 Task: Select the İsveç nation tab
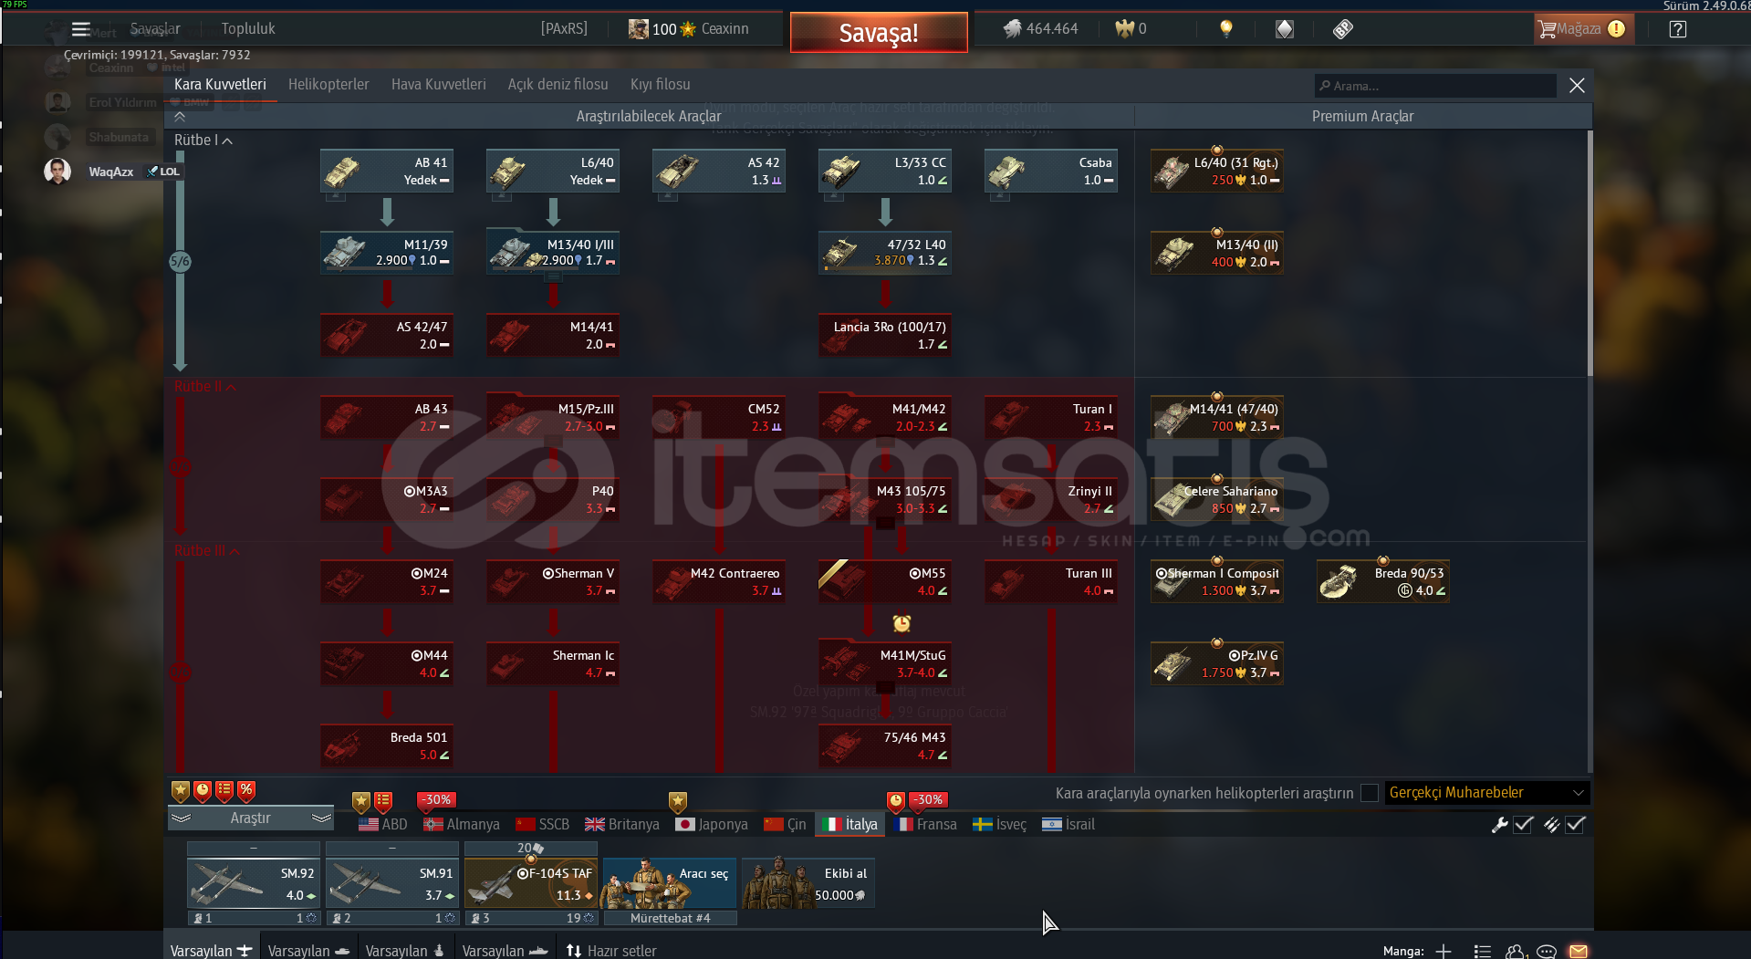point(1000,825)
